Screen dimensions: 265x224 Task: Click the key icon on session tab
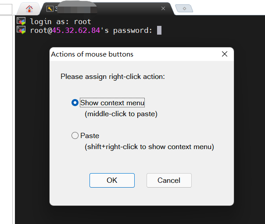pyautogui.click(x=50, y=9)
